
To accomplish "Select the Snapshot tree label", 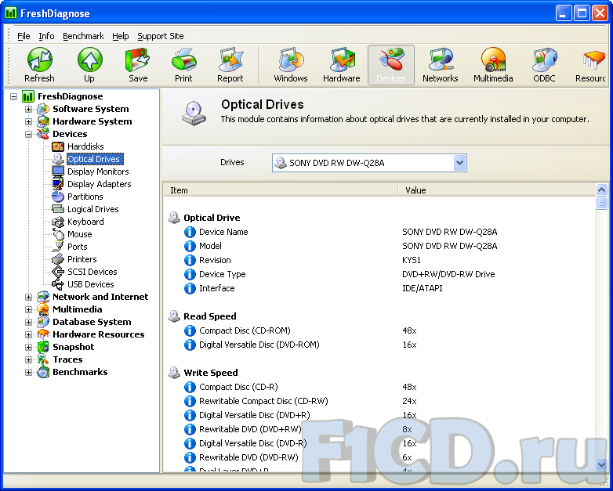I will coord(74,347).
